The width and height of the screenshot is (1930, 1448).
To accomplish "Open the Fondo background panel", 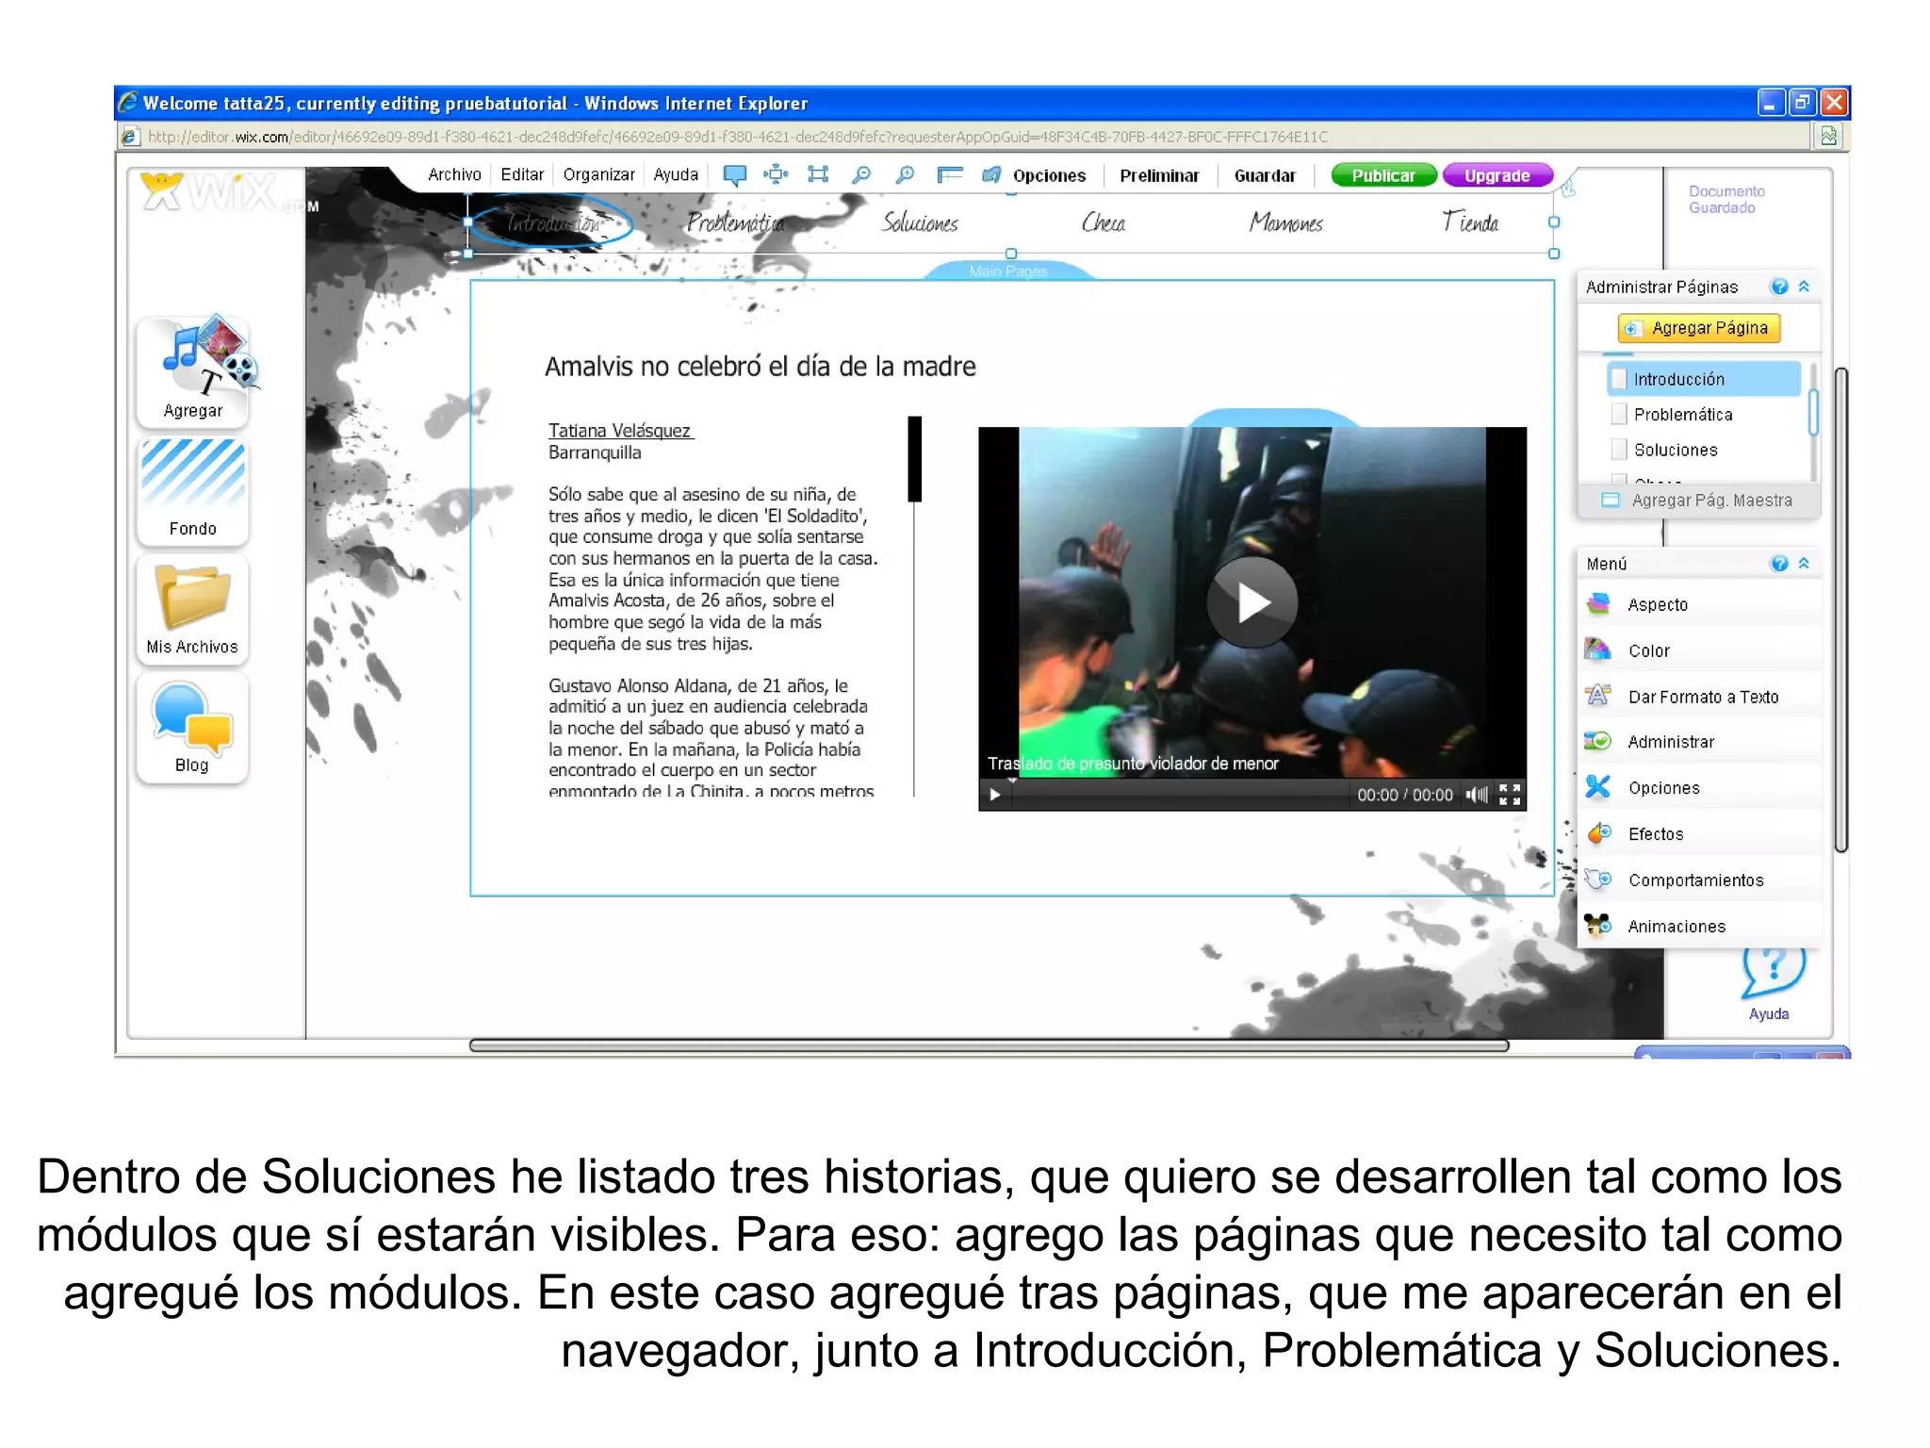I will click(x=193, y=490).
